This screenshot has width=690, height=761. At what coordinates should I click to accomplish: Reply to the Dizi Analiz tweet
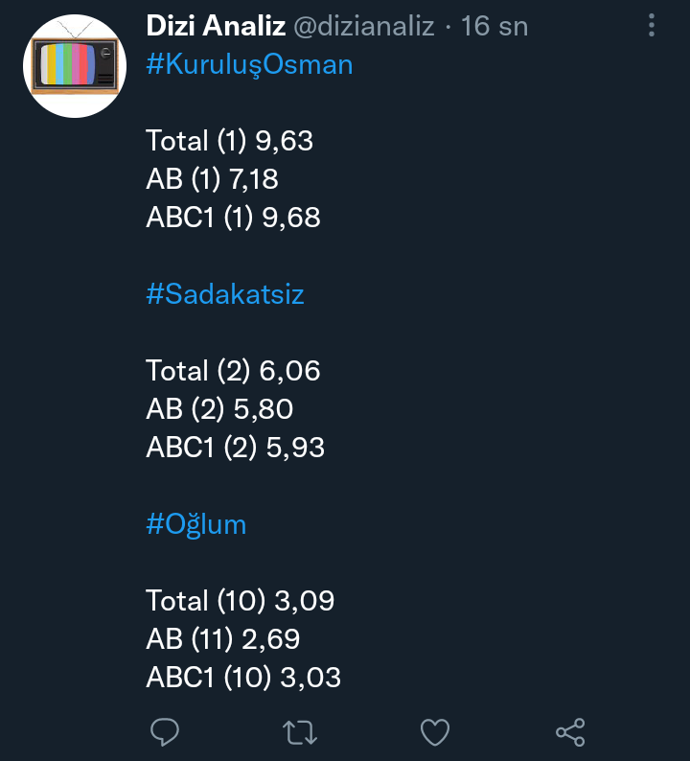(166, 733)
